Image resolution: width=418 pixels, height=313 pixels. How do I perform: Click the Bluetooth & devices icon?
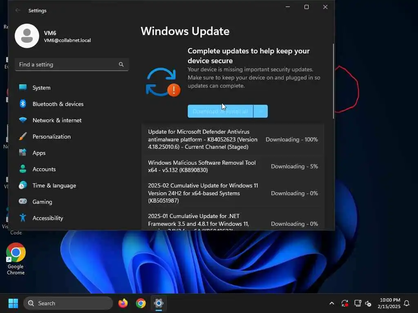[x=23, y=104]
